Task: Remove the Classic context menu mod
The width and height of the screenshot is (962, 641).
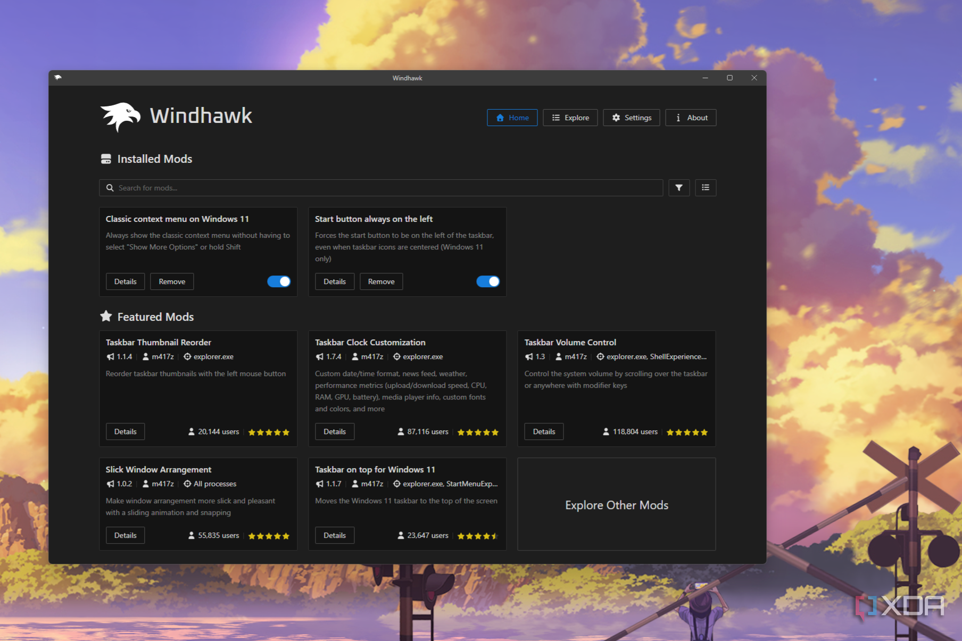Action: [172, 281]
